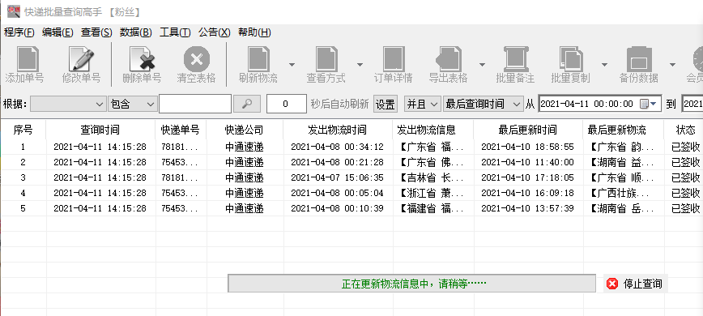Image resolution: width=703 pixels, height=316 pixels.
Task: Click the 修改单号 pencil icon
Action: click(82, 58)
